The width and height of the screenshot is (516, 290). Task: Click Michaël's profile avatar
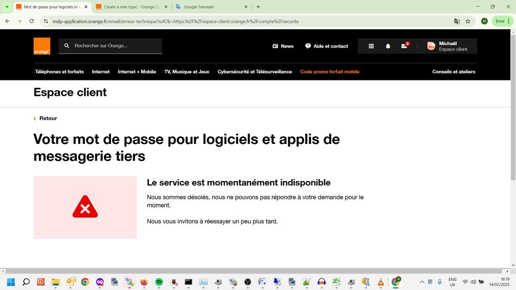(431, 46)
